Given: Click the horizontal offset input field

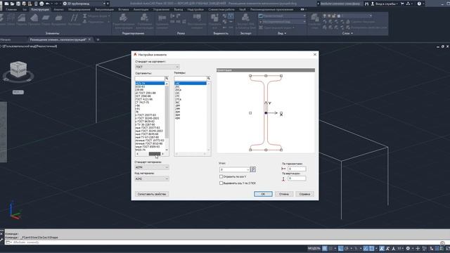Looking at the screenshot, I should coord(297,169).
